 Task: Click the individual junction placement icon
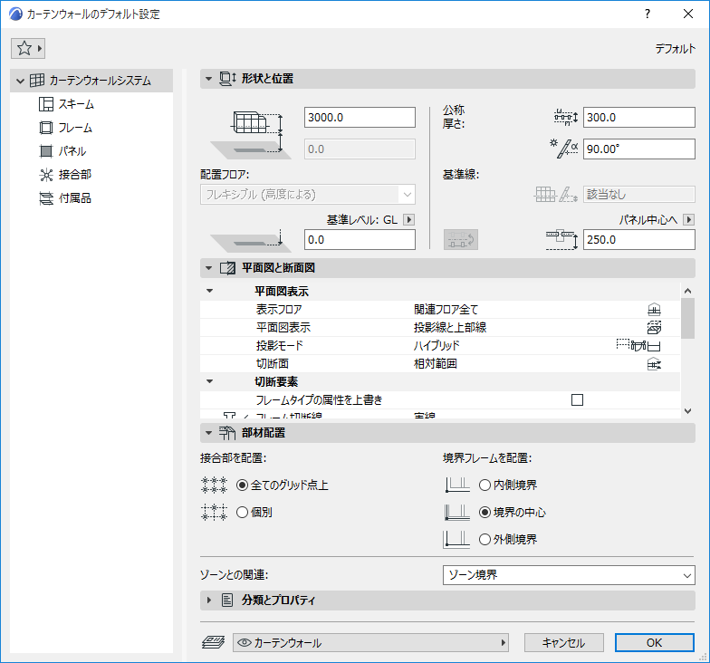[x=214, y=513]
